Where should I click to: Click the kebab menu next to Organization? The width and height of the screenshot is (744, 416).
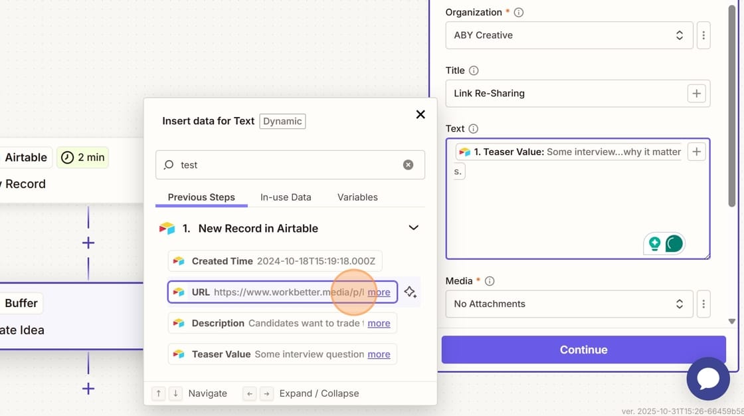pos(703,35)
